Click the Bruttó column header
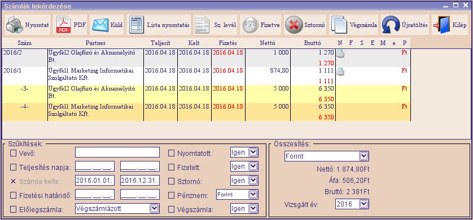The width and height of the screenshot is (473, 220). pyautogui.click(x=313, y=43)
